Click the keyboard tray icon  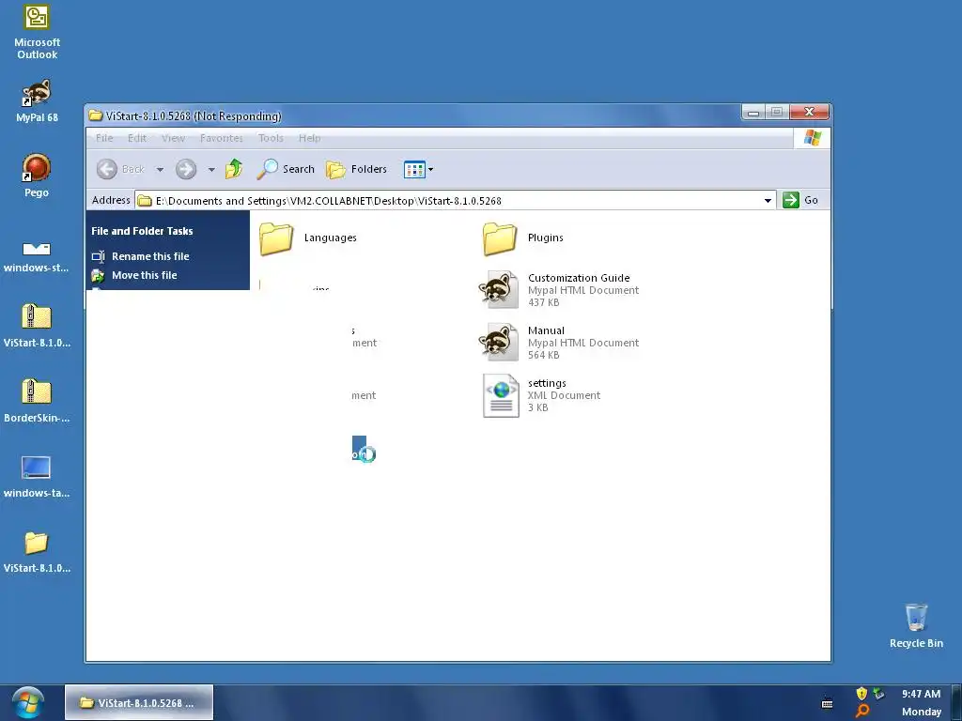click(827, 703)
